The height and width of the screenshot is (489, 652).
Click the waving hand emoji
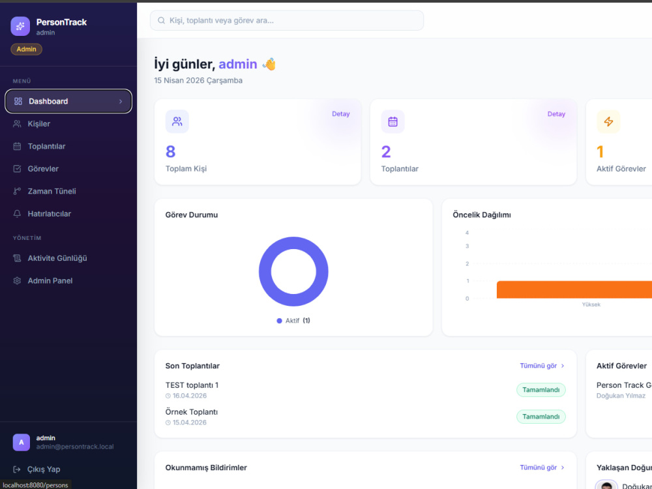point(269,64)
